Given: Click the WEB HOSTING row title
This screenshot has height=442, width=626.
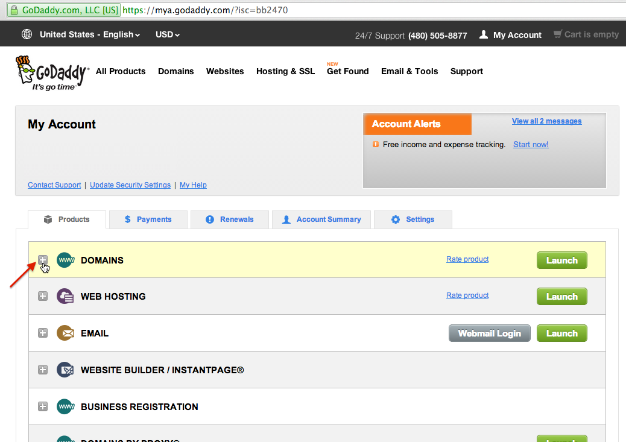Looking at the screenshot, I should pos(113,297).
